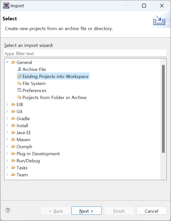Screen dimensions: 171x221
Task: Click the Finish button
Action: 119,211
